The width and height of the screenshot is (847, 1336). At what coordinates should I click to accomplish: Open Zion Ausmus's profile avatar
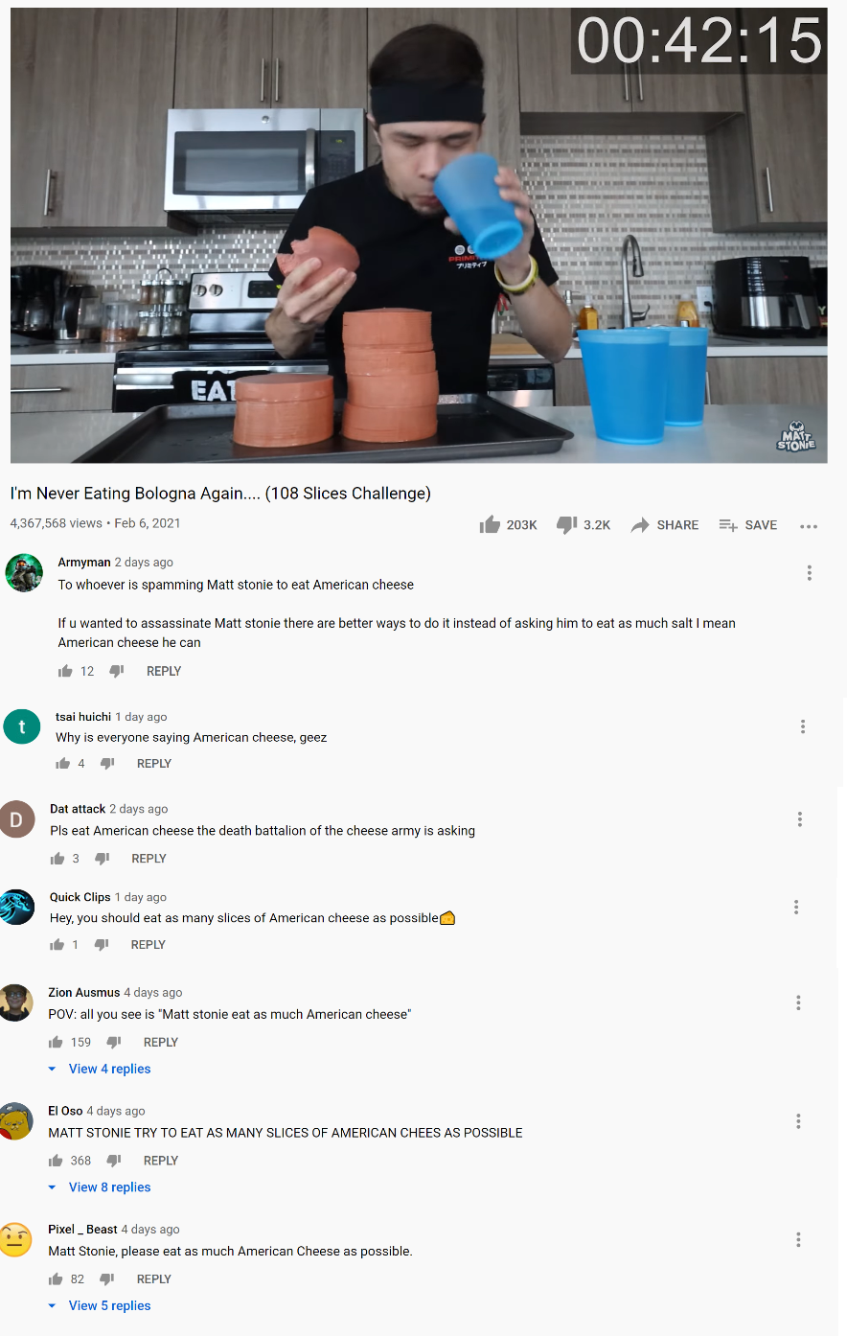click(x=16, y=1002)
